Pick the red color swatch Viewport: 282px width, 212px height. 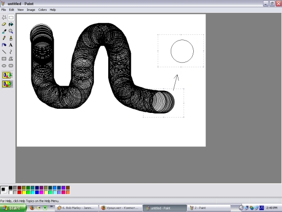pos(19,192)
